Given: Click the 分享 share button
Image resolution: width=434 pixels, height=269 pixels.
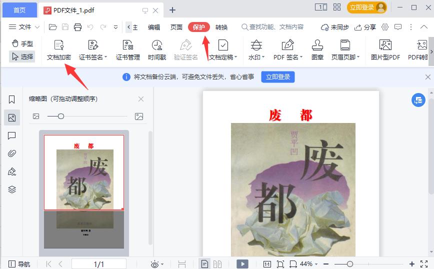Looking at the screenshot, I should coord(365,27).
